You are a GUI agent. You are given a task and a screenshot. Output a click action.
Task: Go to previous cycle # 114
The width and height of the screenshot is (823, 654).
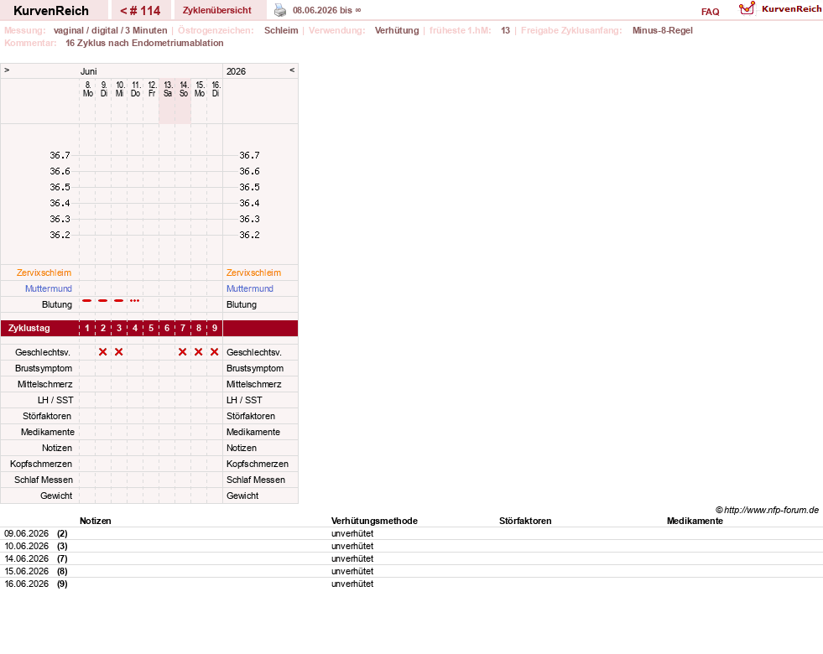tap(140, 11)
